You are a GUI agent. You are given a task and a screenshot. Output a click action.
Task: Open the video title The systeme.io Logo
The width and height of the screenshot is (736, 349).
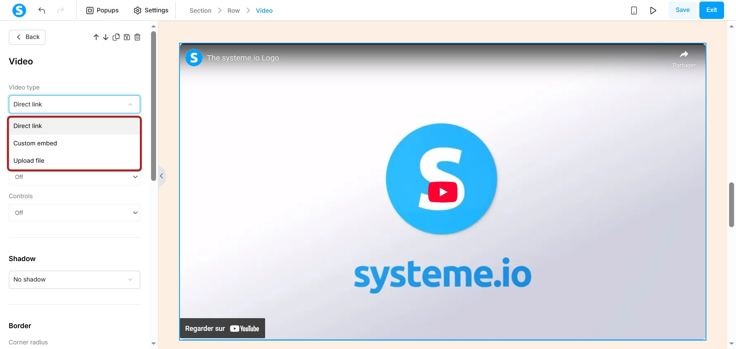point(243,58)
